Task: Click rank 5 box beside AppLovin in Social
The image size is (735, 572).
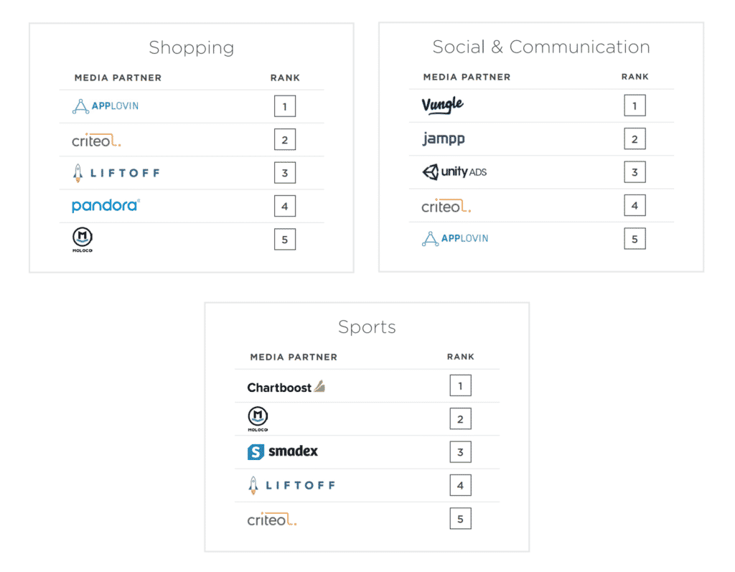Action: pos(635,239)
